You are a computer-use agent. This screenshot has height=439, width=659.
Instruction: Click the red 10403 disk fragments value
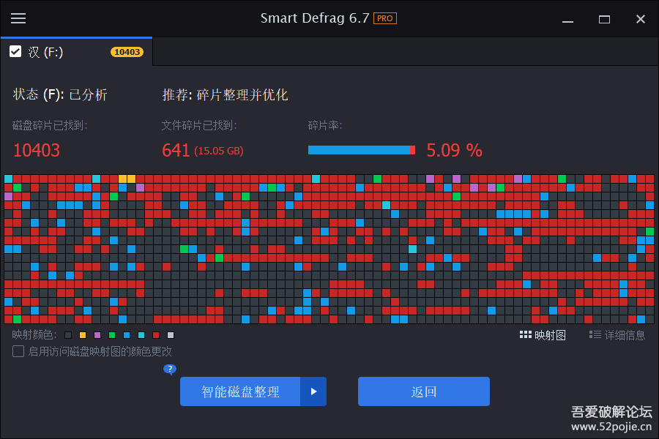click(x=37, y=151)
